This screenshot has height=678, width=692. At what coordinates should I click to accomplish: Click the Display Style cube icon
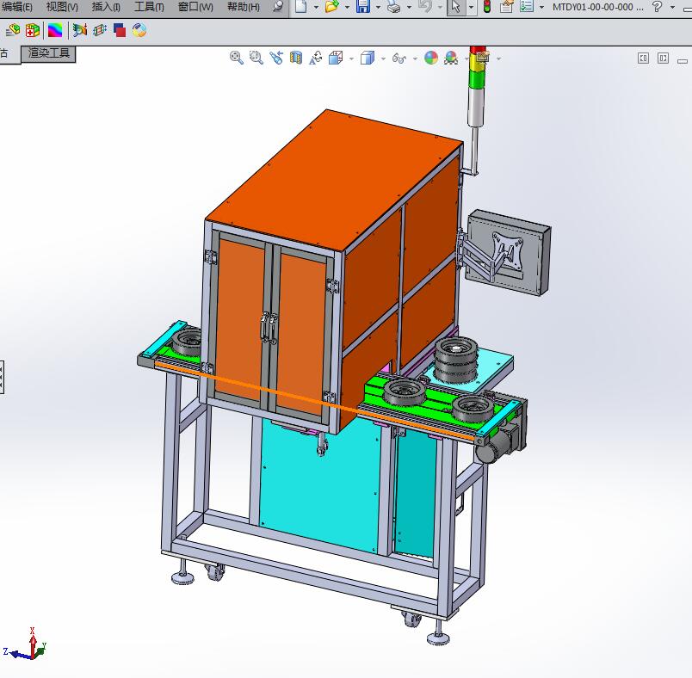point(368,58)
